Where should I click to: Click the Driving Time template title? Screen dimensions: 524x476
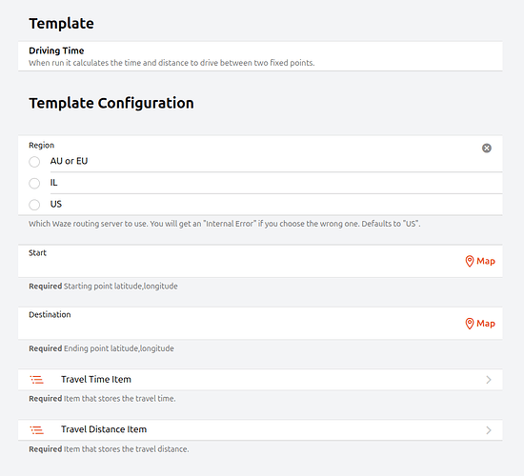click(x=56, y=50)
